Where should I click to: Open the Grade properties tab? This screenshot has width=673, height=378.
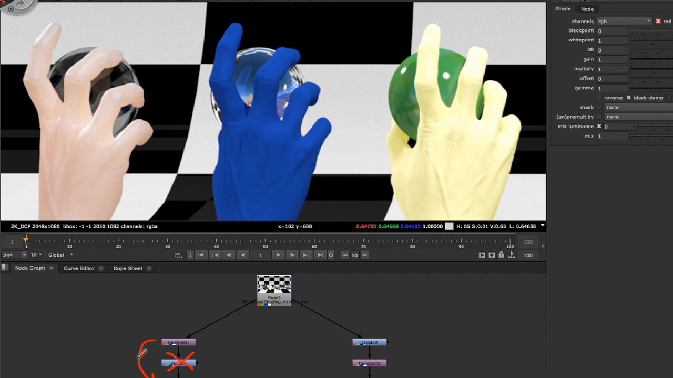pos(563,9)
